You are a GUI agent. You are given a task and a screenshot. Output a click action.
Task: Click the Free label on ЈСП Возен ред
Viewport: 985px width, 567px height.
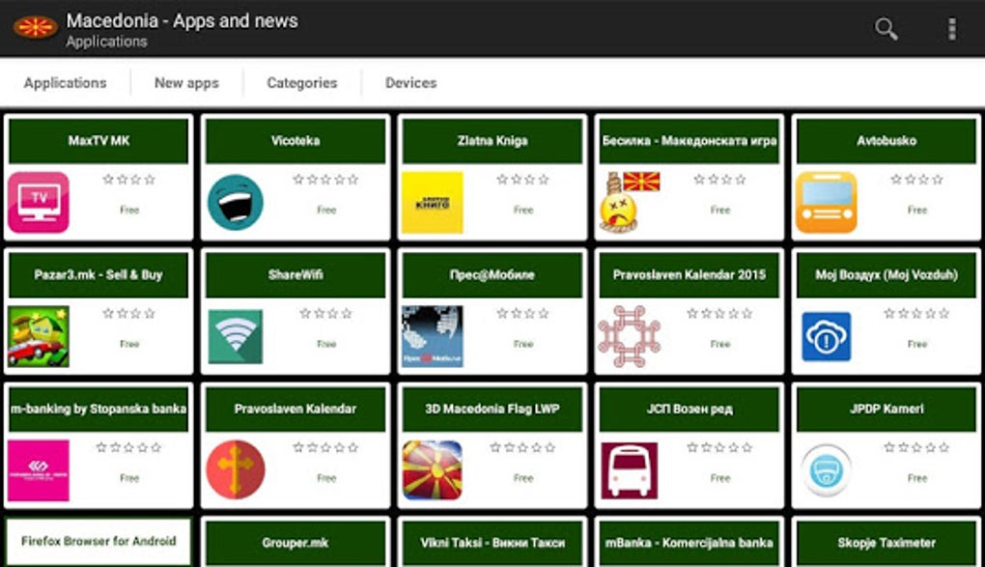point(719,478)
